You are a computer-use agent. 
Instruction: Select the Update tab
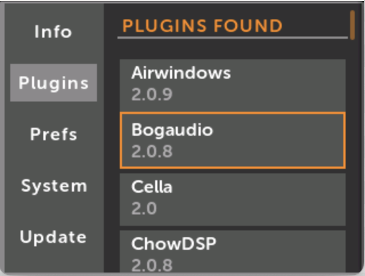54,237
